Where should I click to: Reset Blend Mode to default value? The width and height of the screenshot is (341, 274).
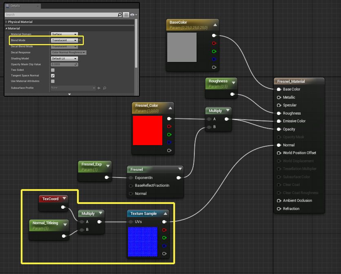click(x=80, y=40)
